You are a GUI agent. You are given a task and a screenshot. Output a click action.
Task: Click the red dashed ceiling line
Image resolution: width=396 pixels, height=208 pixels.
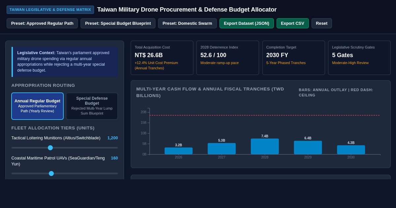tap(265, 115)
